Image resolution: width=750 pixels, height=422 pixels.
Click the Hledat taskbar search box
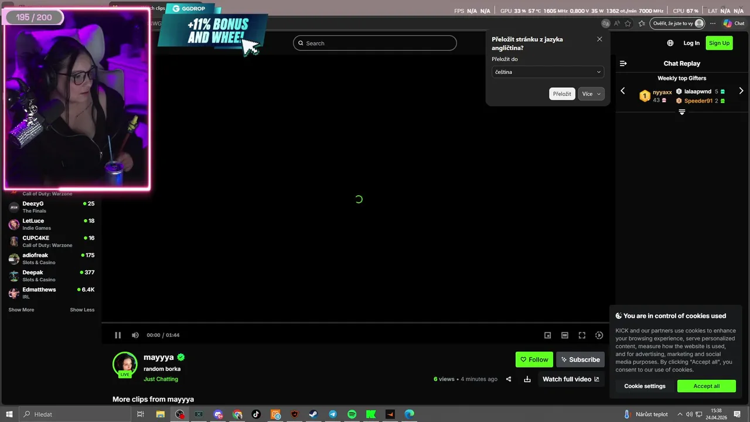click(74, 414)
